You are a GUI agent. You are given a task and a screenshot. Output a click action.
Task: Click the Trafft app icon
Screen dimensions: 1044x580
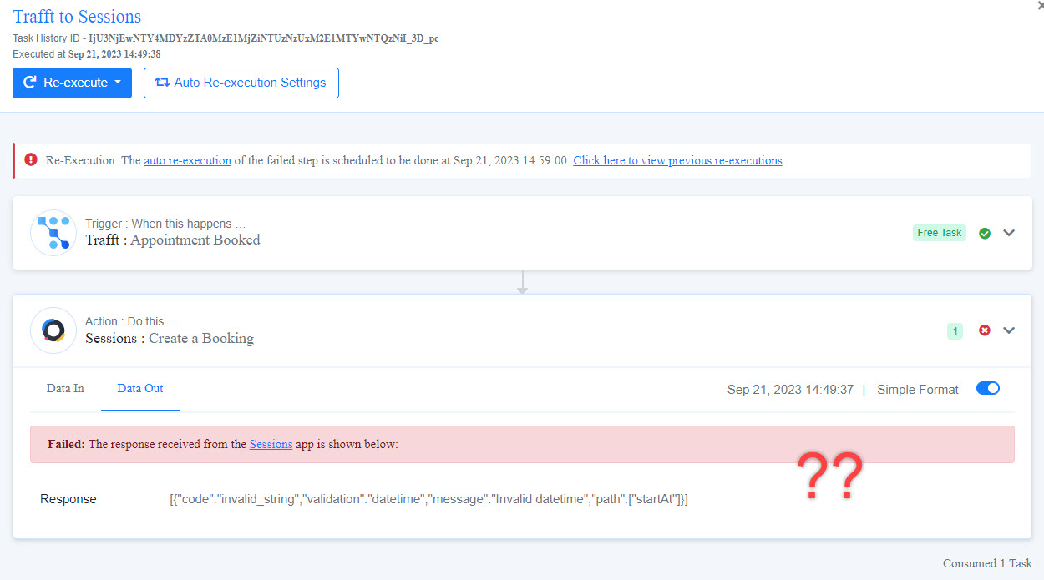pos(53,232)
